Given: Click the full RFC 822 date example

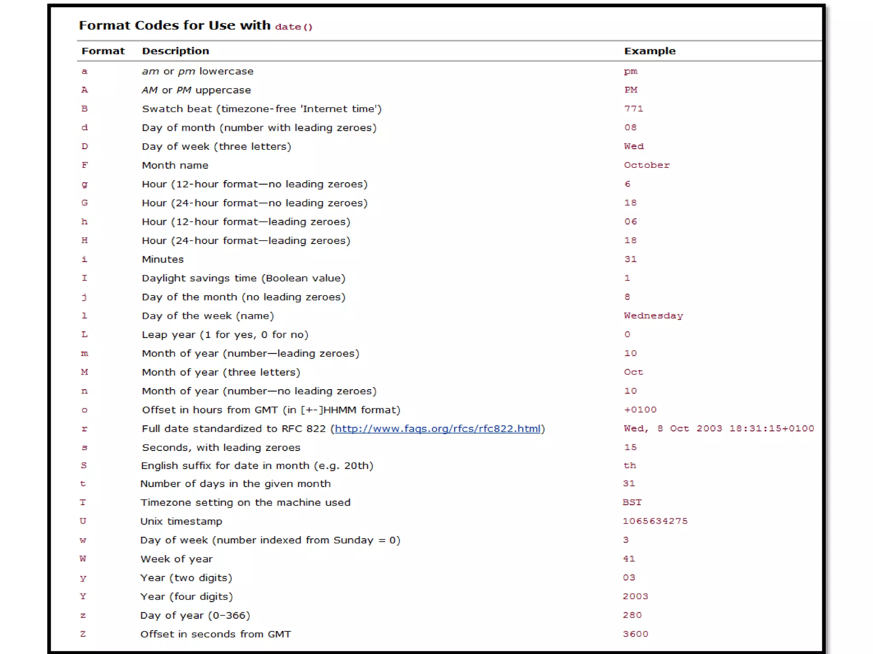Looking at the screenshot, I should tap(719, 429).
